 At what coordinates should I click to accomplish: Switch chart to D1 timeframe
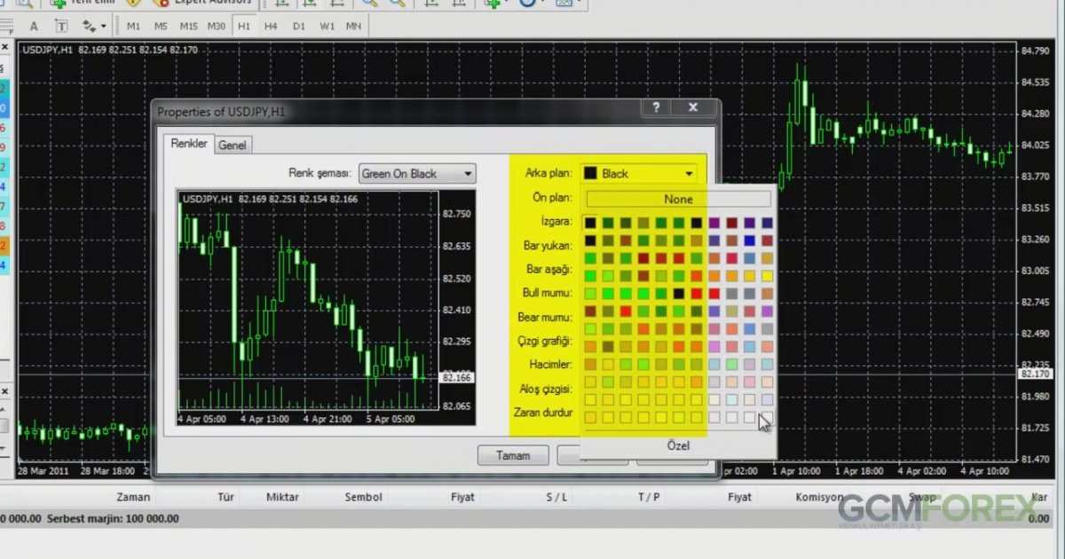point(299,26)
